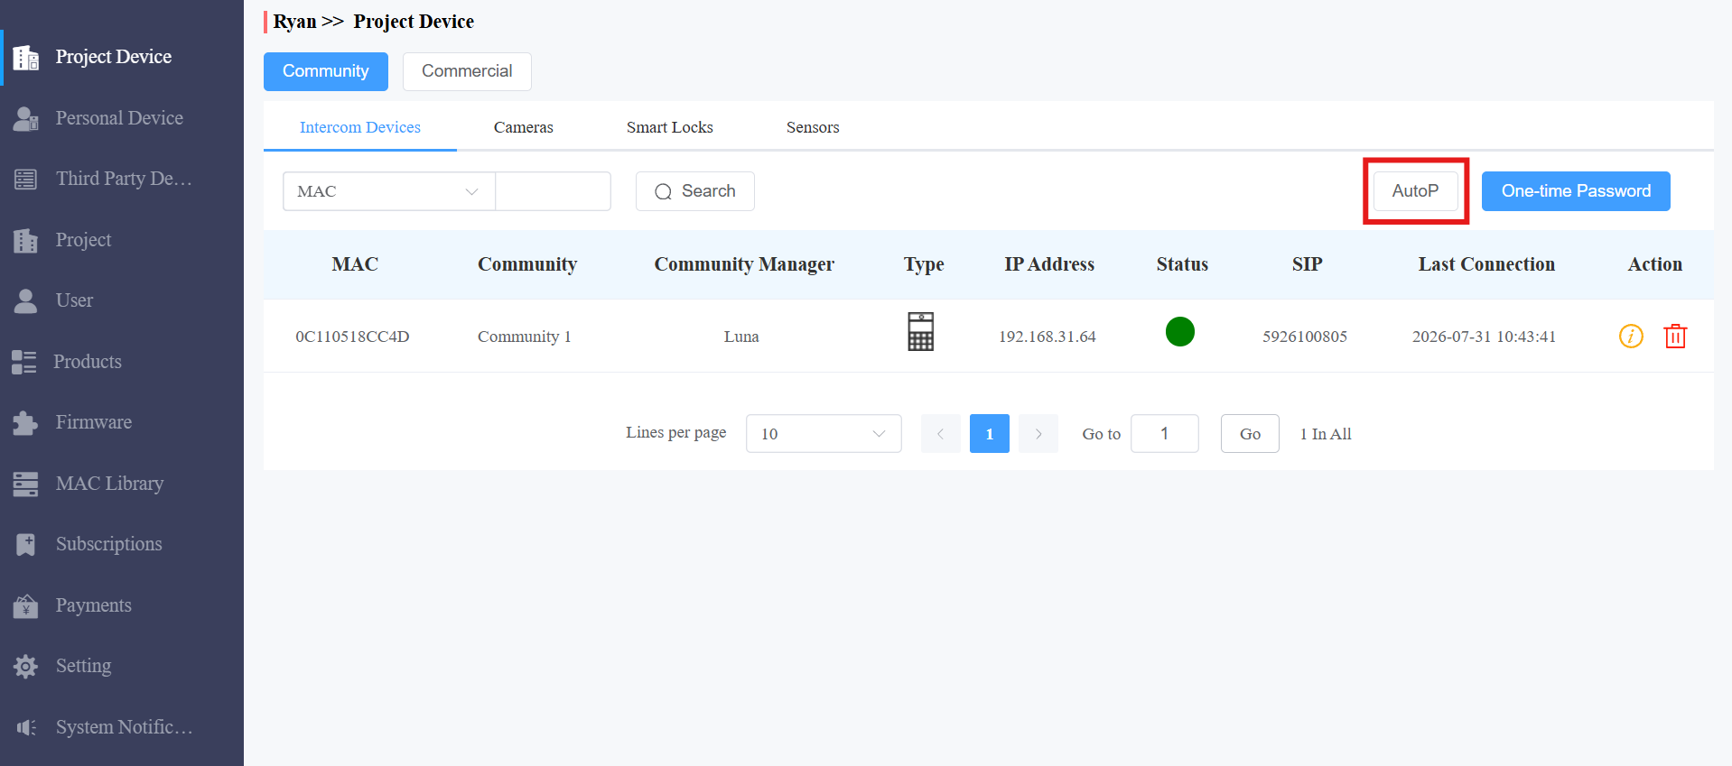Click the Community Manager column header

point(744,264)
